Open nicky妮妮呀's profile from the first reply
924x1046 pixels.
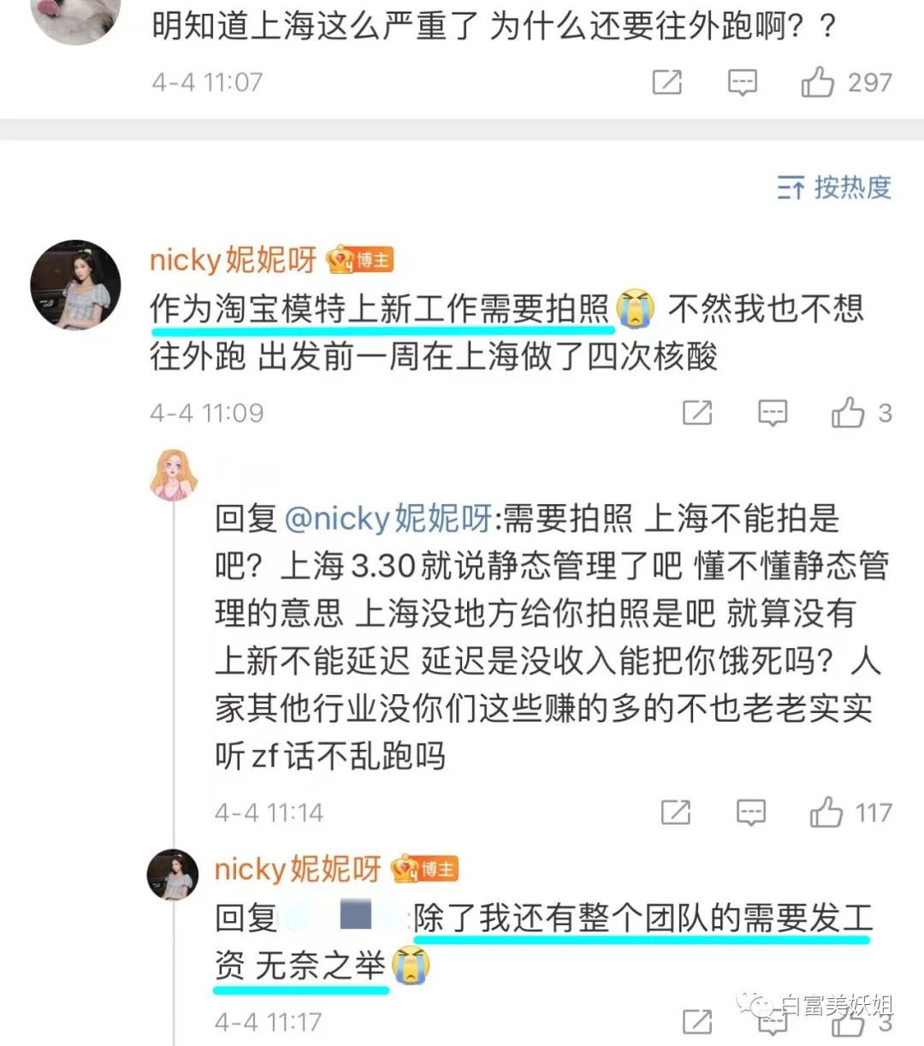[x=233, y=259]
